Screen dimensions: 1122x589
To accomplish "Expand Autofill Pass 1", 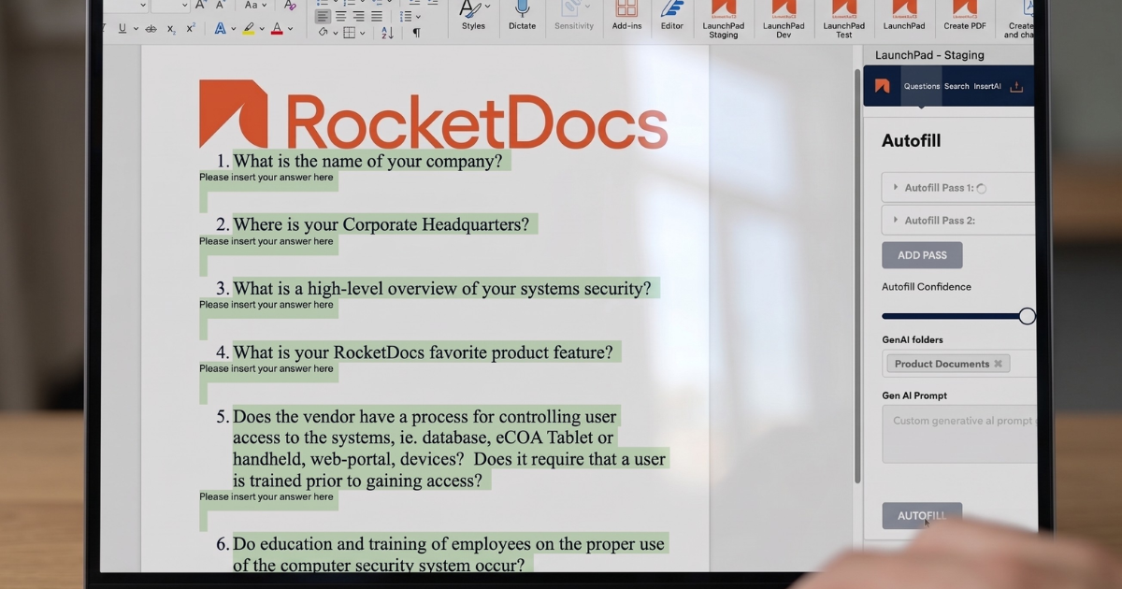I will [957, 188].
